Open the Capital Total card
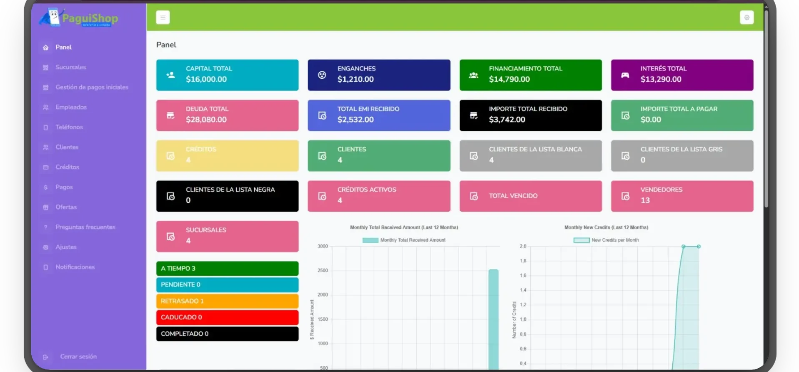 click(227, 75)
